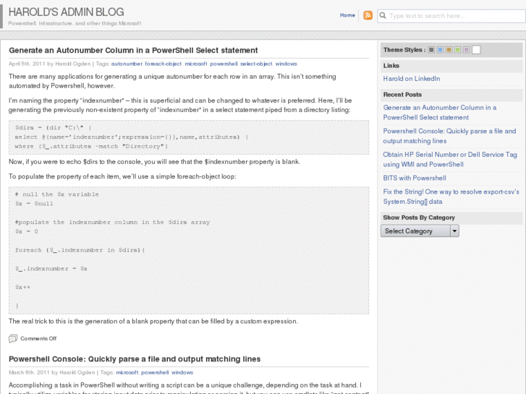Viewport: 526px width, 394px height.
Task: Open recent post Fix the String
Action: pos(451,197)
